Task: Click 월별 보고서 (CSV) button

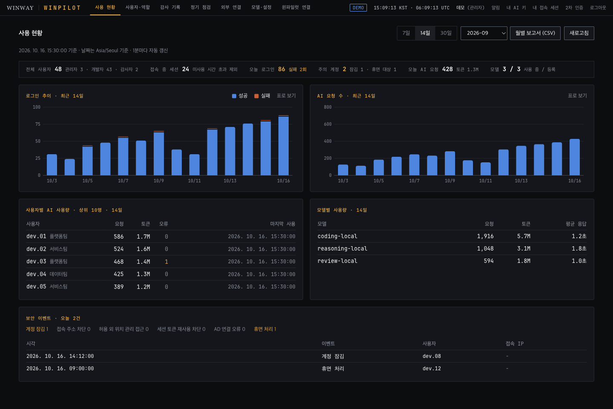Action: click(535, 33)
